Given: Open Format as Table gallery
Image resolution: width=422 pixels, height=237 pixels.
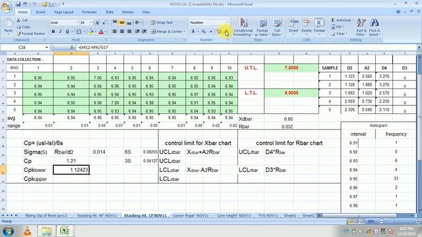Looking at the screenshot, I should [x=262, y=27].
